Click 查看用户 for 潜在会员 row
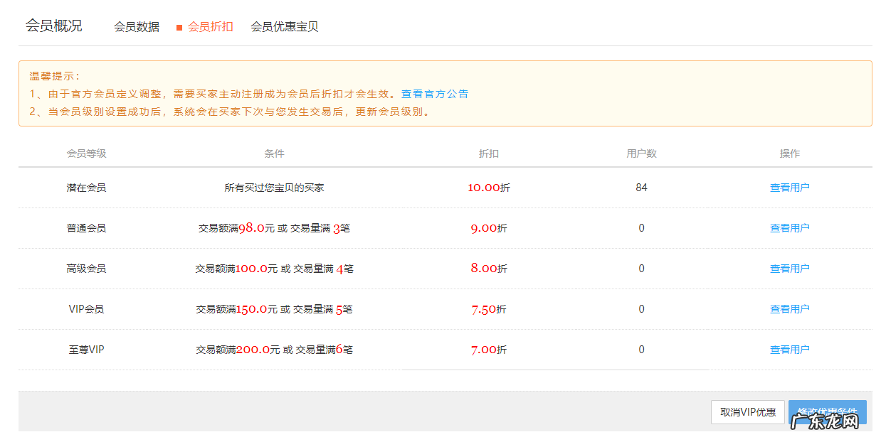Image resolution: width=886 pixels, height=442 pixels. (789, 187)
